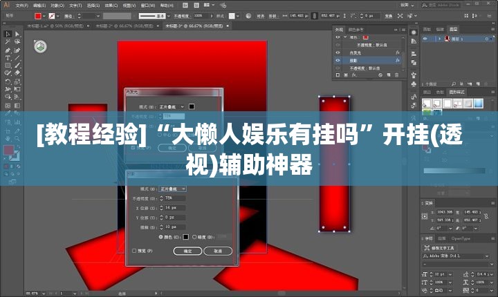Image resolution: width=498 pixels, height=297 pixels.
Task: Click the black color swatch in Inner Glow dialog
Action: 192,106
